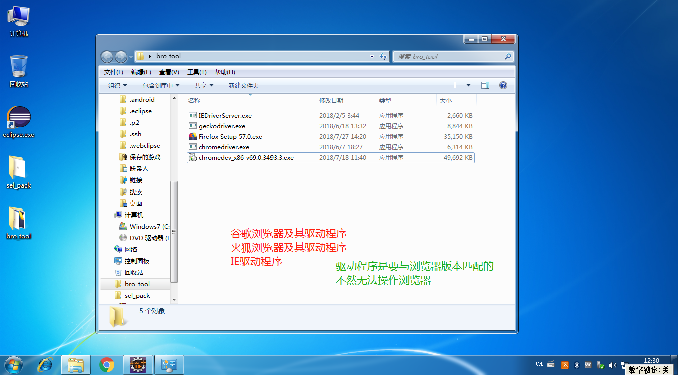The height and width of the screenshot is (375, 678).
Task: Click the bro_tool address bar path
Action: coord(168,56)
